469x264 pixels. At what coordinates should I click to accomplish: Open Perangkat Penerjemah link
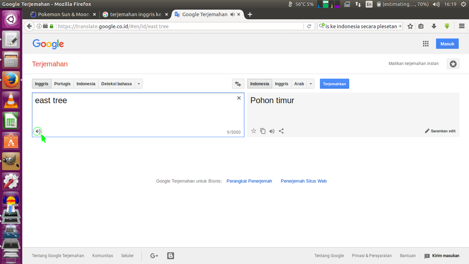coord(249,181)
